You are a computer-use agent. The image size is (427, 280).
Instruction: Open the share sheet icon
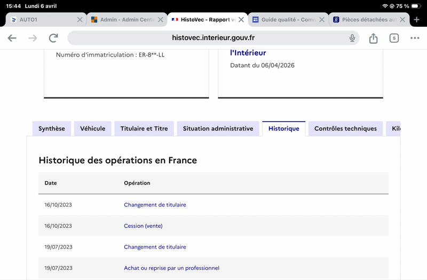coord(373,38)
